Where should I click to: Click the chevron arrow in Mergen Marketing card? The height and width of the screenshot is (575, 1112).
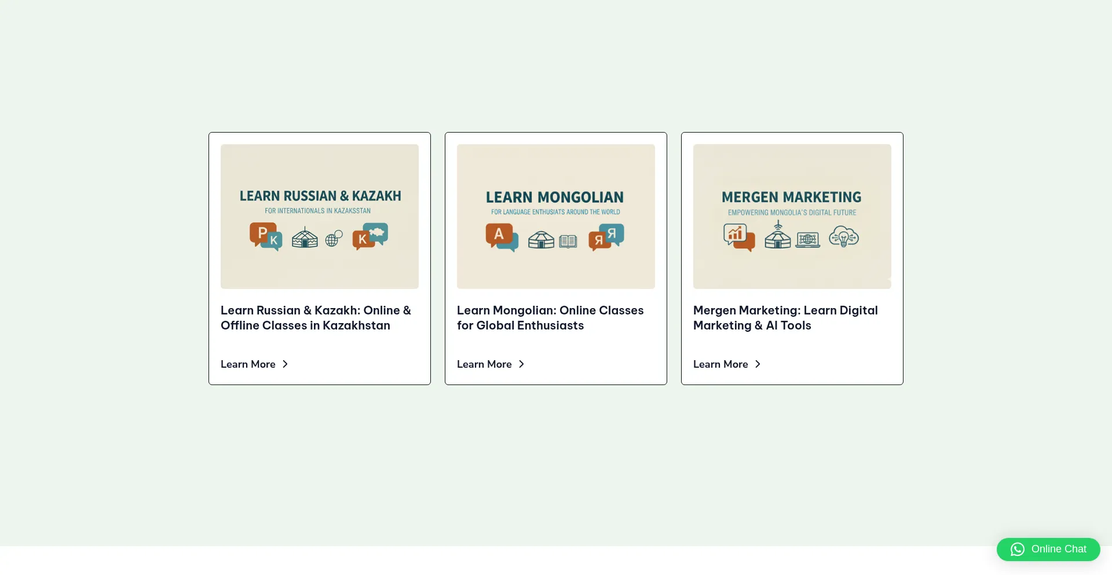pyautogui.click(x=758, y=364)
